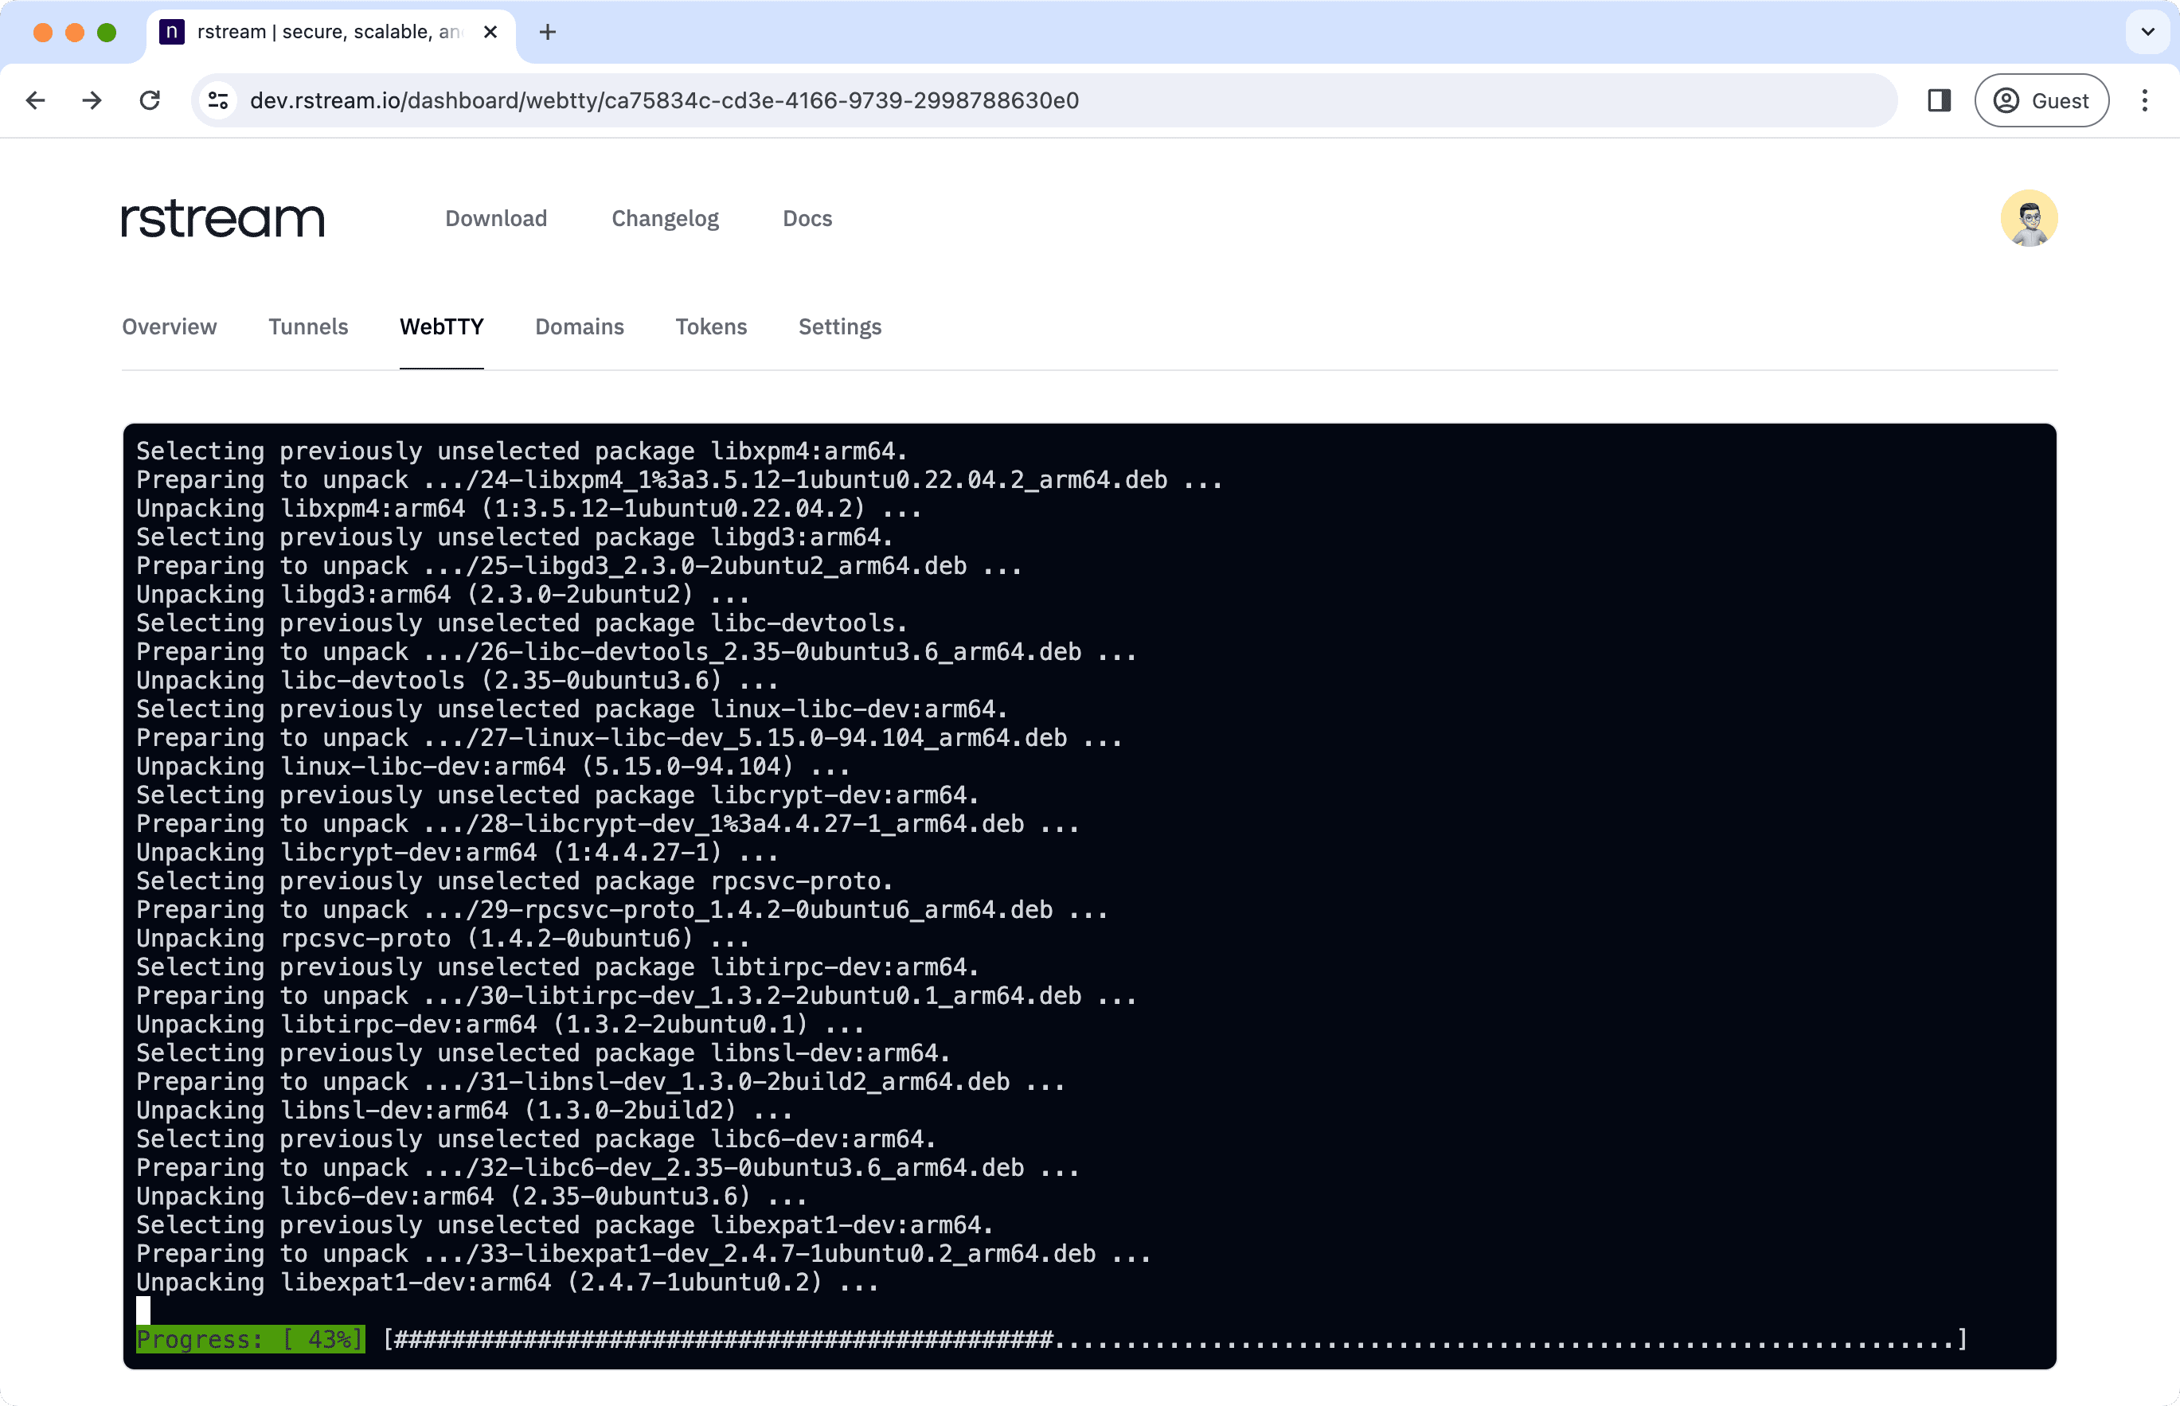Open Chrome's three-dot menu
Viewport: 2180px width, 1406px height.
pyautogui.click(x=2145, y=100)
